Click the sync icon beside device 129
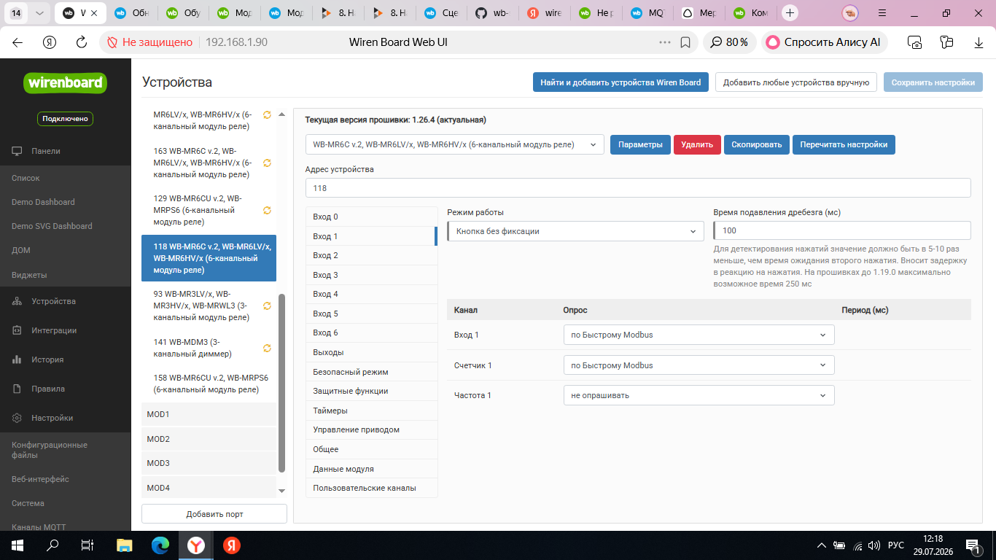996x560 pixels. pyautogui.click(x=267, y=210)
